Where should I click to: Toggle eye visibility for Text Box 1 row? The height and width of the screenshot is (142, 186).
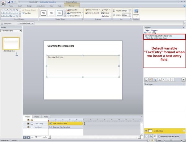[28, 127]
